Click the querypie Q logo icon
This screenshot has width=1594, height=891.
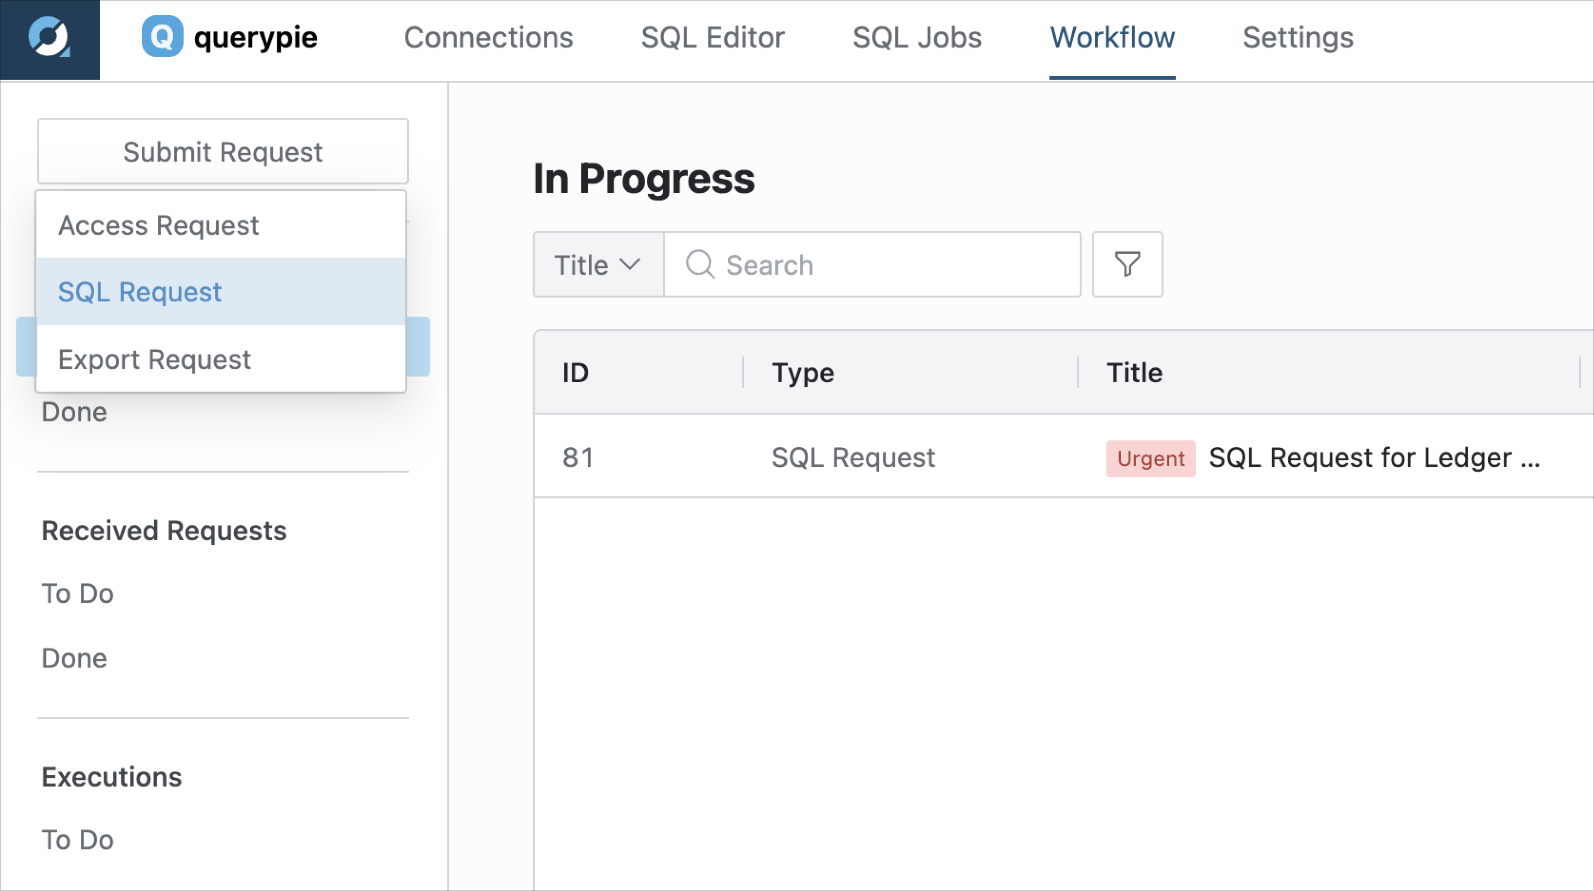(x=162, y=37)
